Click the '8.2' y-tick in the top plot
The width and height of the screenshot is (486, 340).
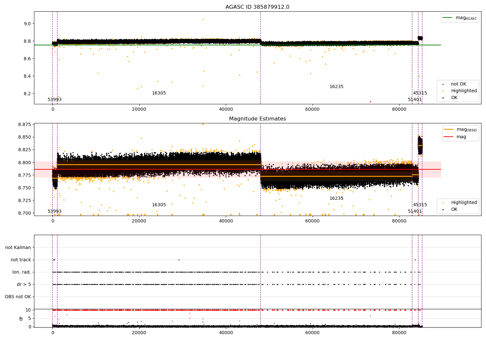pos(28,94)
